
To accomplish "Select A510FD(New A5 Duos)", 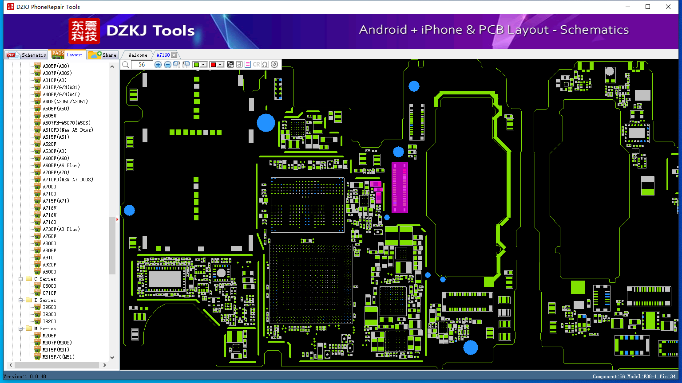I will [68, 130].
